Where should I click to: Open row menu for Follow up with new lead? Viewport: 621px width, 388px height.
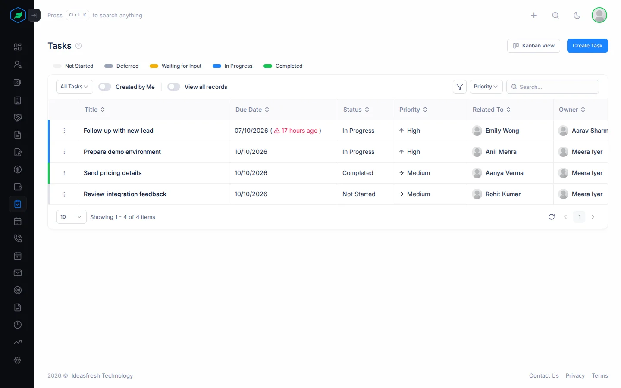[64, 131]
